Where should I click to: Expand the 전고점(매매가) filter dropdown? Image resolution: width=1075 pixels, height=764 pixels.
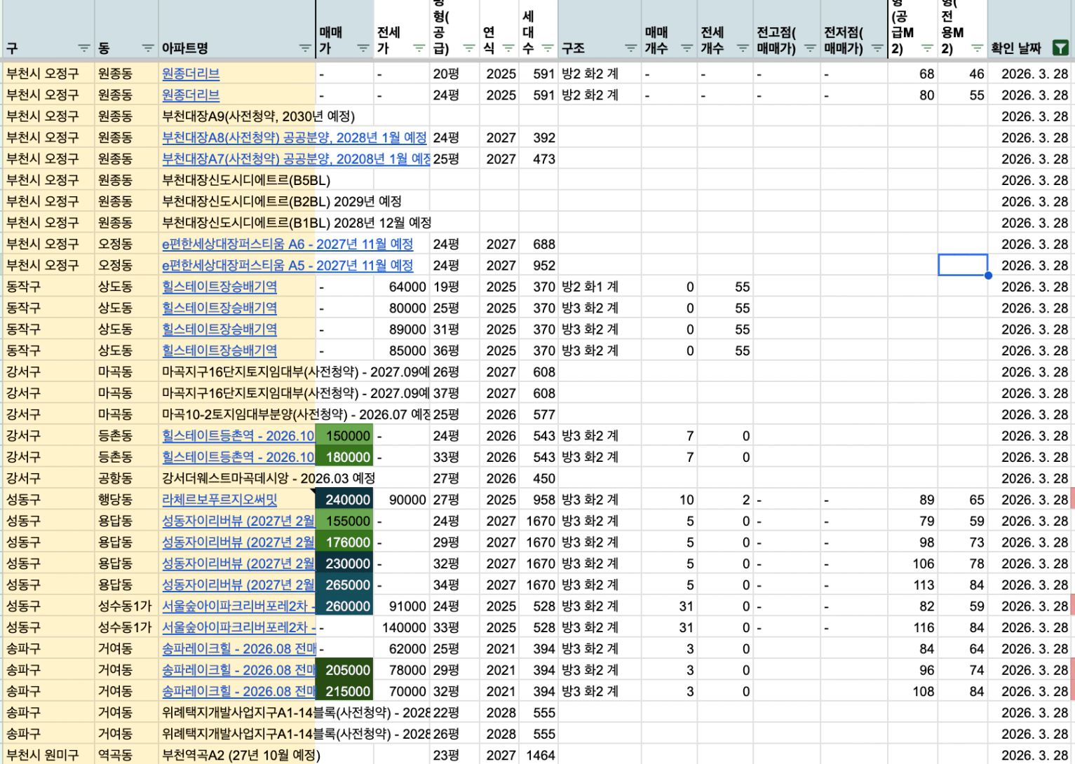coord(810,48)
